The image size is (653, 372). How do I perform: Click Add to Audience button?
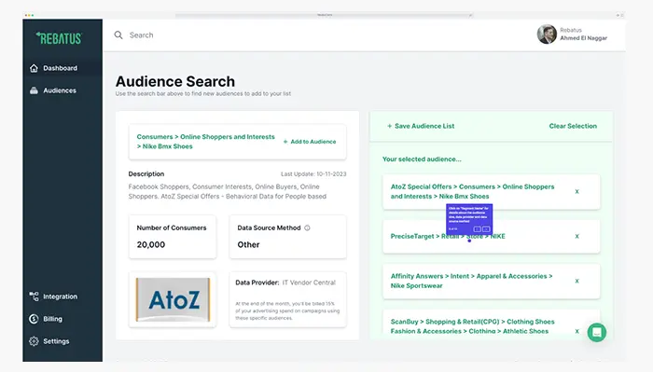point(310,142)
